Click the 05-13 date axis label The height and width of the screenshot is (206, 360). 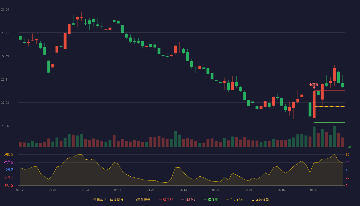pyautogui.click(x=183, y=190)
